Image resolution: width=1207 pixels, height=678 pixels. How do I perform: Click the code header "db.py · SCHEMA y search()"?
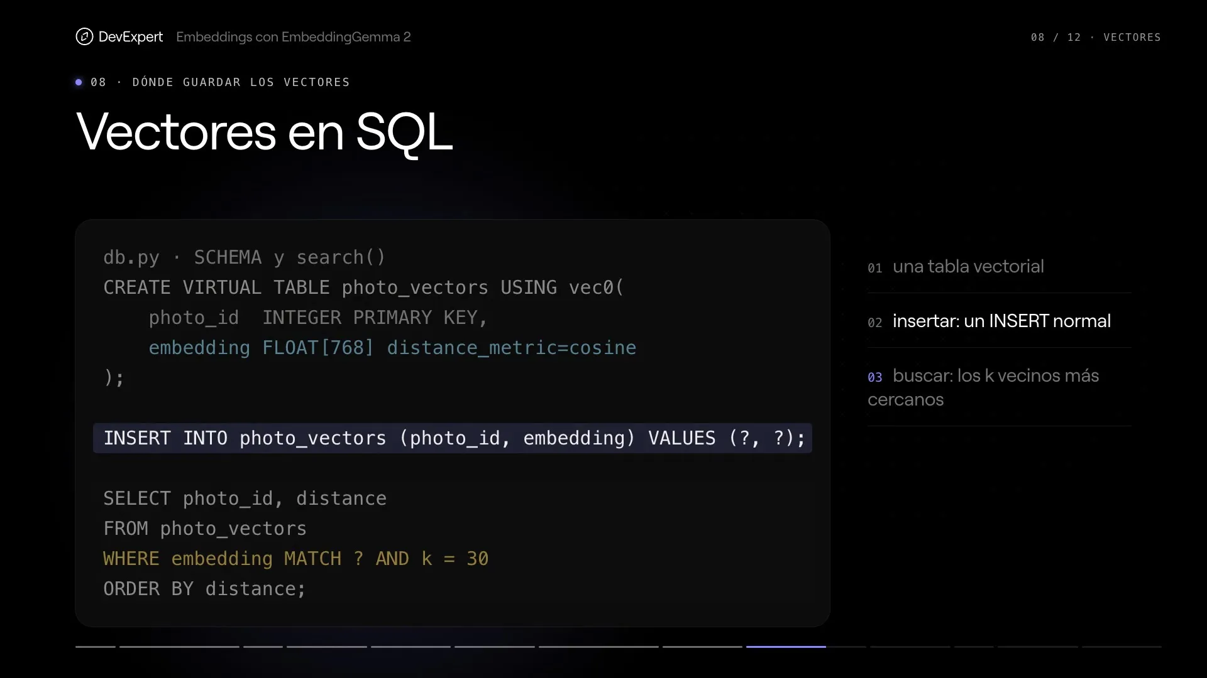[x=245, y=257]
